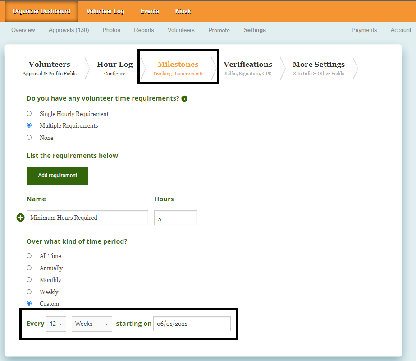
Task: Open Organizer Dashboard tab
Action: point(41,11)
